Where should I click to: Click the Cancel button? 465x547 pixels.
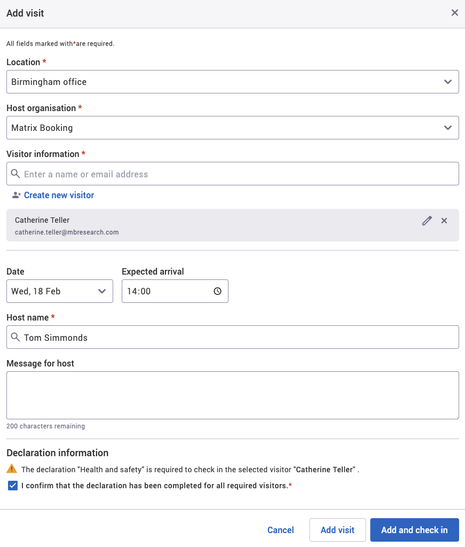tap(280, 530)
